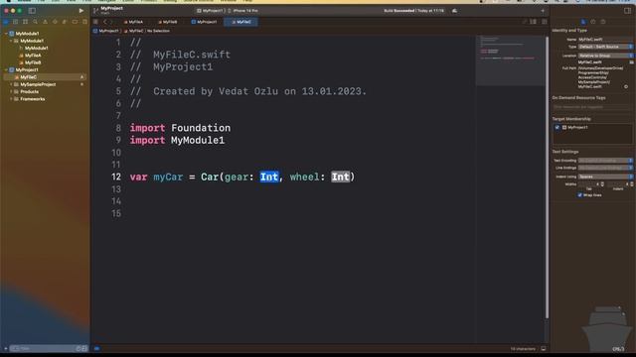Click the minimap beside the code editor
Image resolution: width=636 pixels, height=357 pixels.
click(510, 60)
